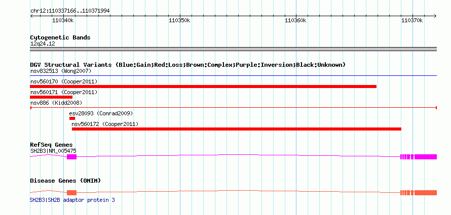This screenshot has width=451, height=215.
Task: Open the SH2B3|NM_005475 transcript label
Action: click(x=53, y=151)
